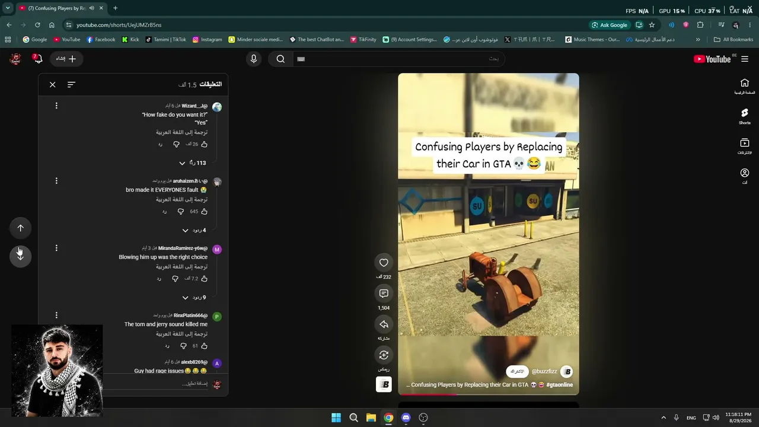Viewport: 759px width, 427px height.
Task: Dislike the MirandaRamirez comment
Action: (175, 279)
